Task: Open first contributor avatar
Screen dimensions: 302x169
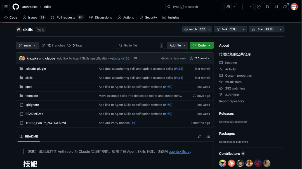Action: click(223, 163)
